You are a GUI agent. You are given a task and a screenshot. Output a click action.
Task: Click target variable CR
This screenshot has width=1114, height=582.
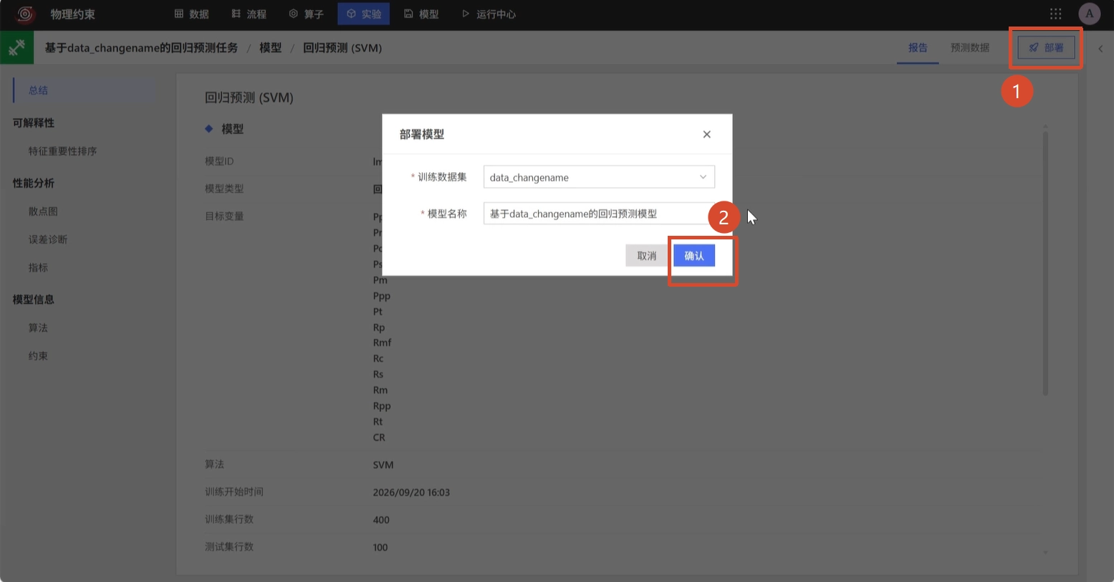(379, 437)
